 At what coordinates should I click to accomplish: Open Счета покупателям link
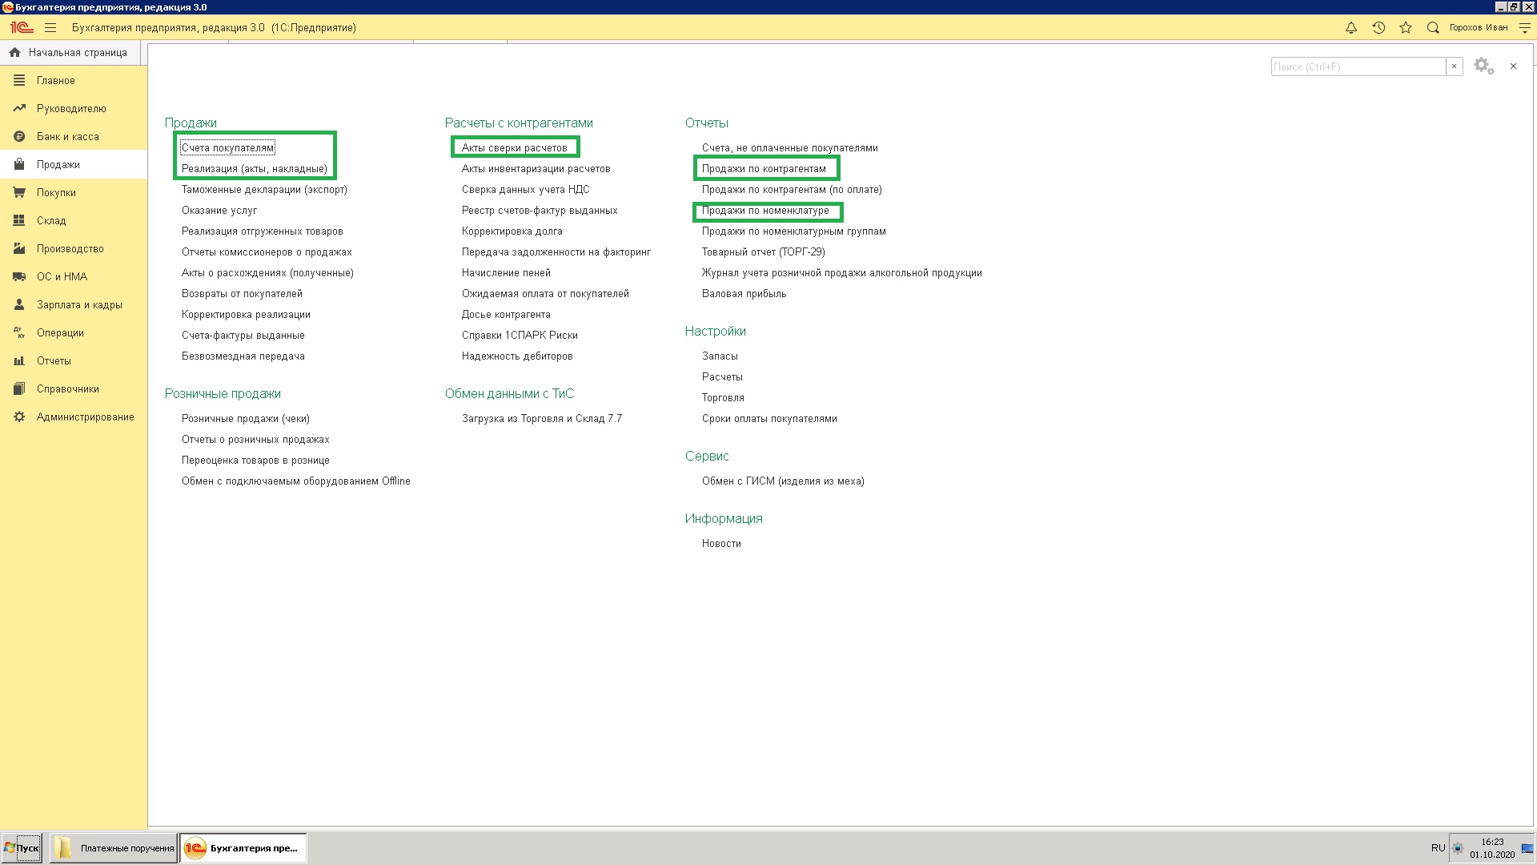tap(227, 147)
